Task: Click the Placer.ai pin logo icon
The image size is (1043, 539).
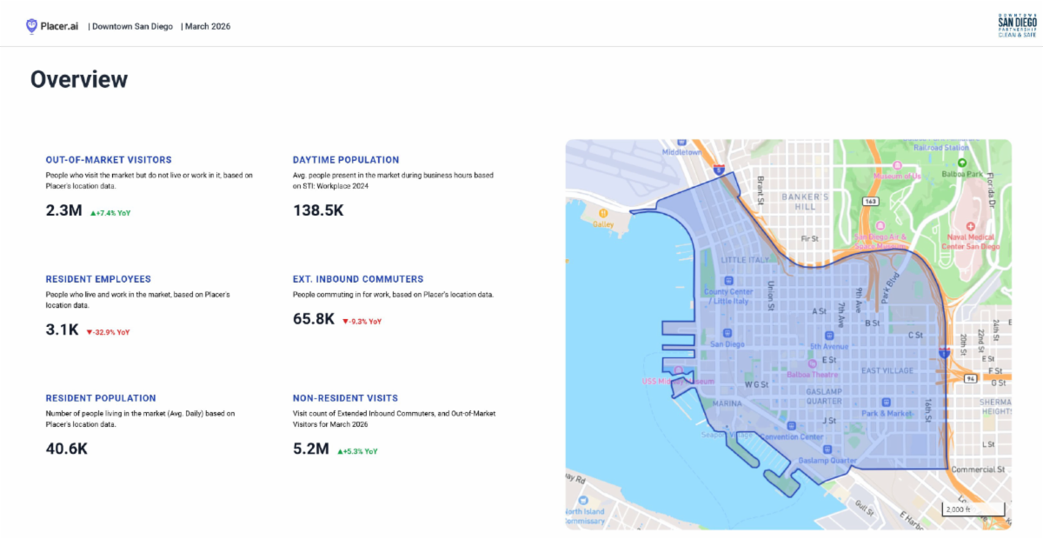Action: click(32, 26)
